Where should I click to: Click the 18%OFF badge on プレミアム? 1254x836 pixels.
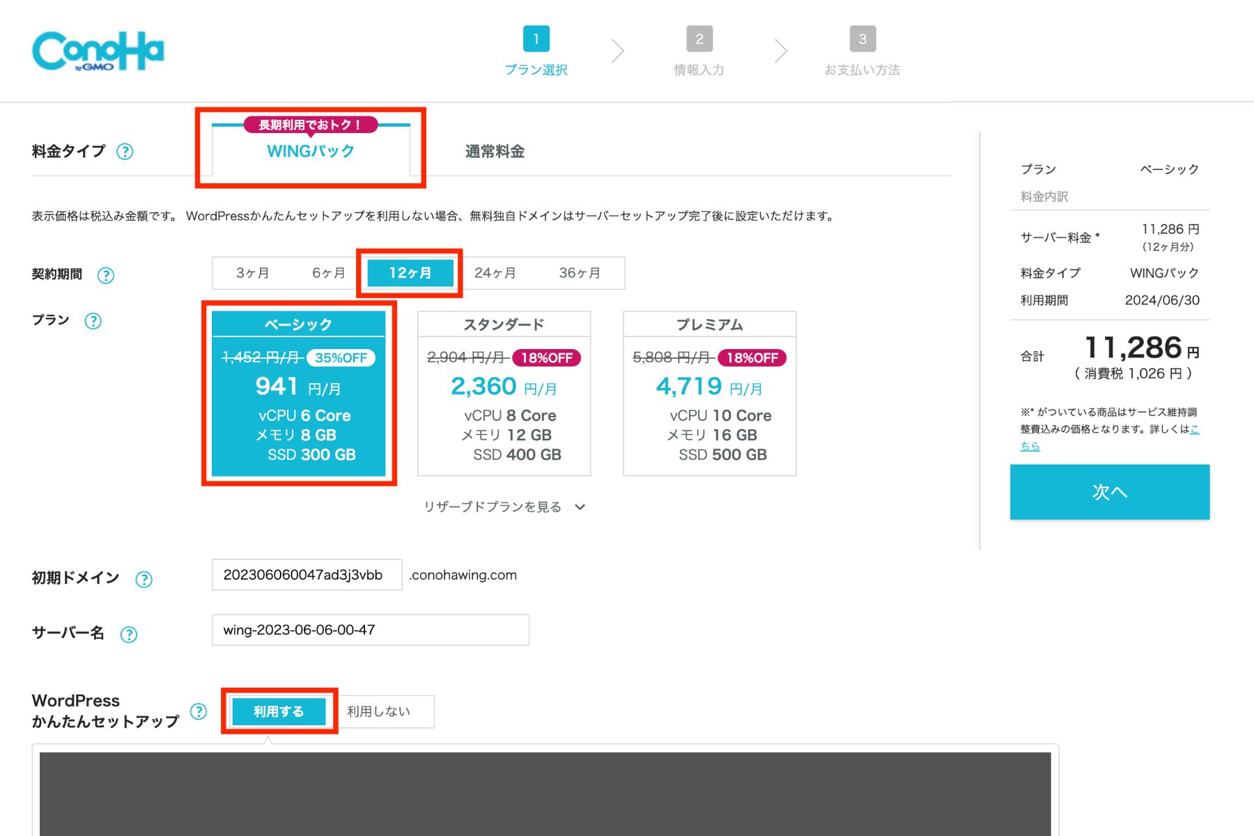(x=752, y=358)
